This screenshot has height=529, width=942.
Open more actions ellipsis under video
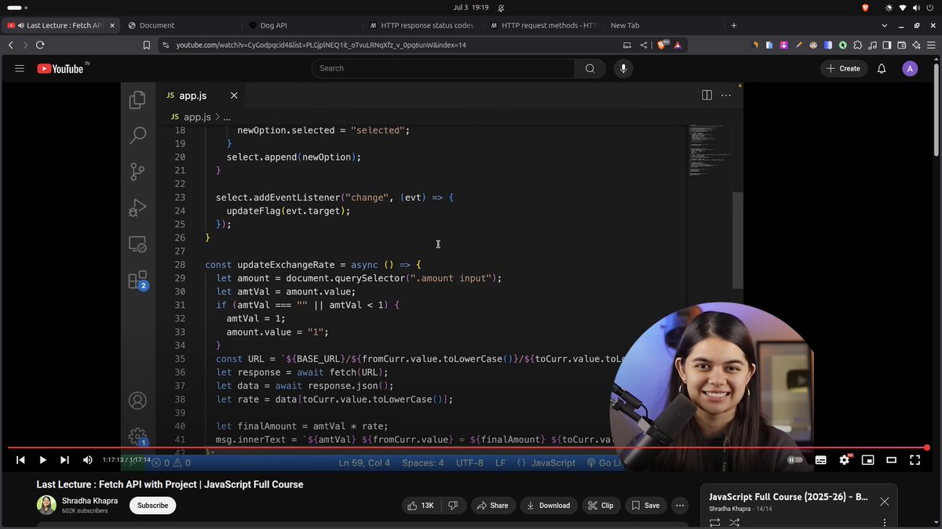(681, 505)
